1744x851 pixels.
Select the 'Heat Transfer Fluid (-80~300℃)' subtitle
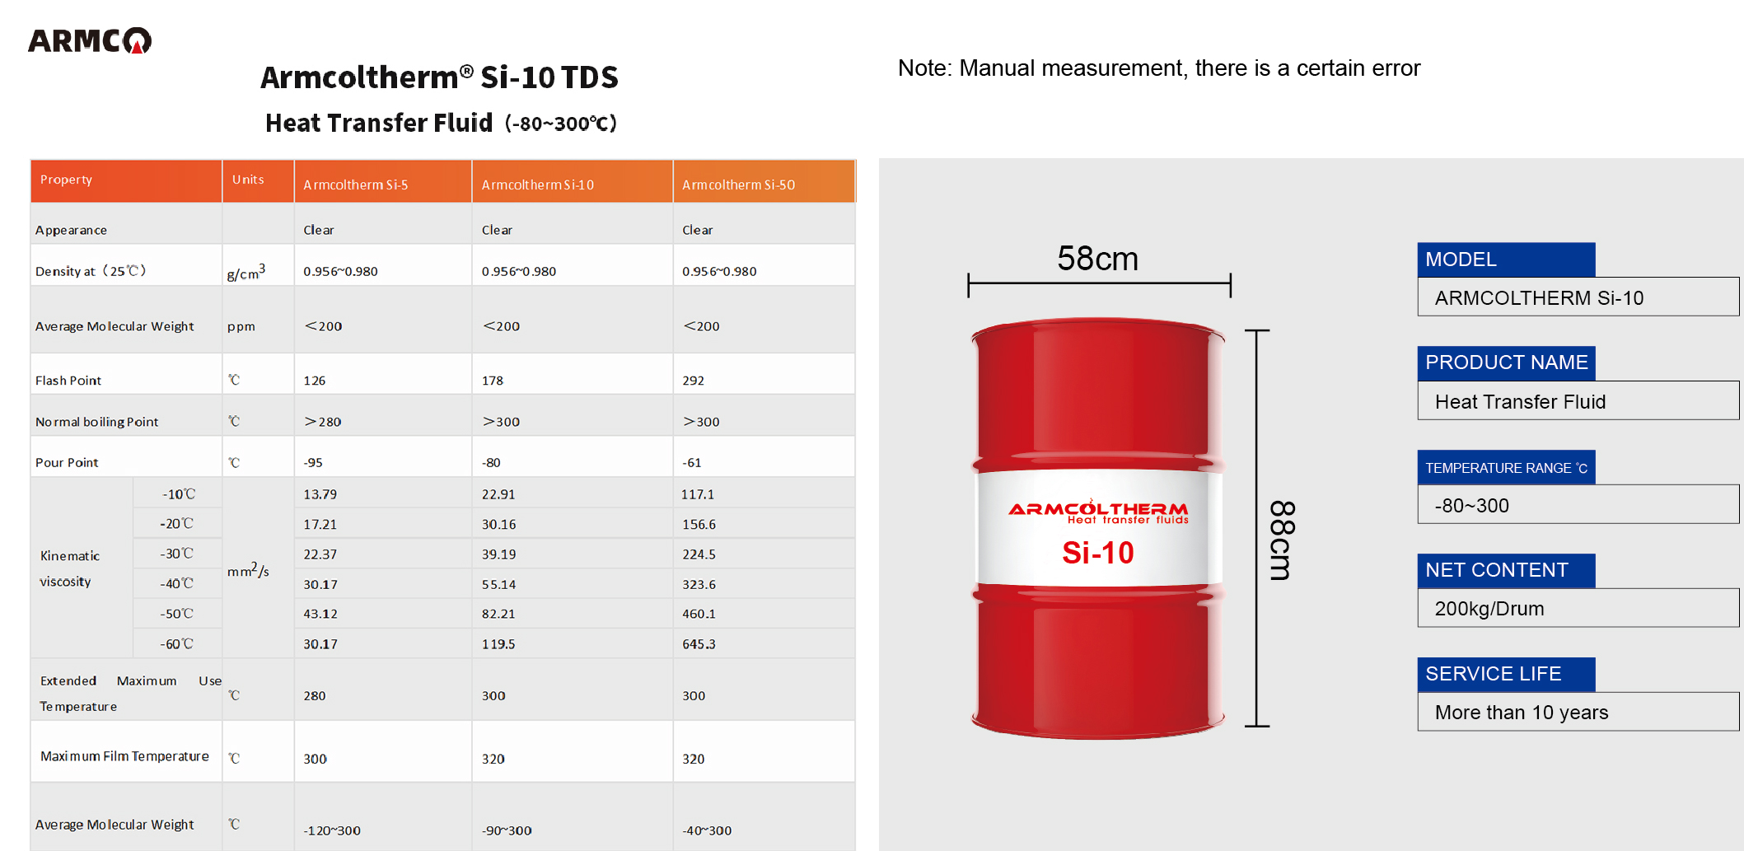(x=441, y=123)
